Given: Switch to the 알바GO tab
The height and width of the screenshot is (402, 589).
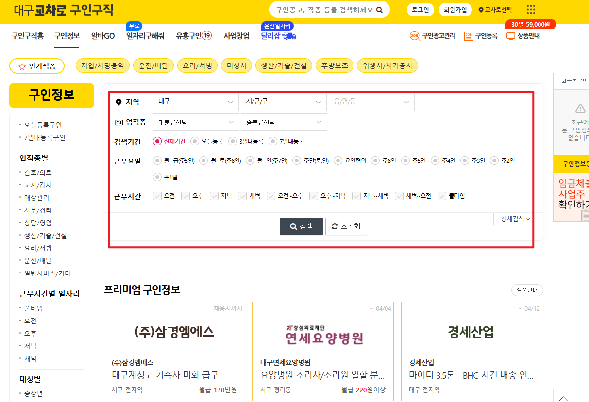Looking at the screenshot, I should pos(102,36).
